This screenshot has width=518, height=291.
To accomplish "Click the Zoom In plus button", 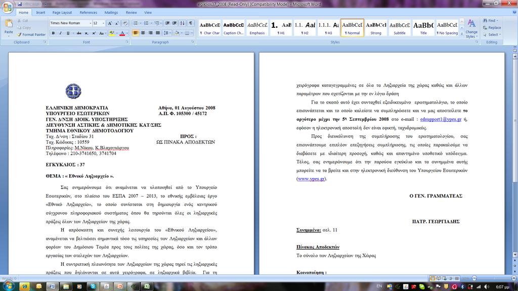I will [x=514, y=278].
